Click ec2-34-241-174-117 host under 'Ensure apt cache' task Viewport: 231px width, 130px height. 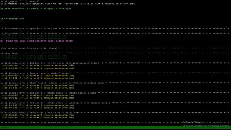point(38,118)
